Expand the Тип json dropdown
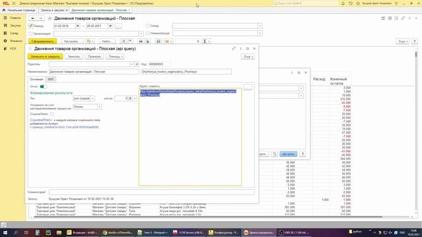The width and height of the screenshot is (422, 237). pos(92,99)
